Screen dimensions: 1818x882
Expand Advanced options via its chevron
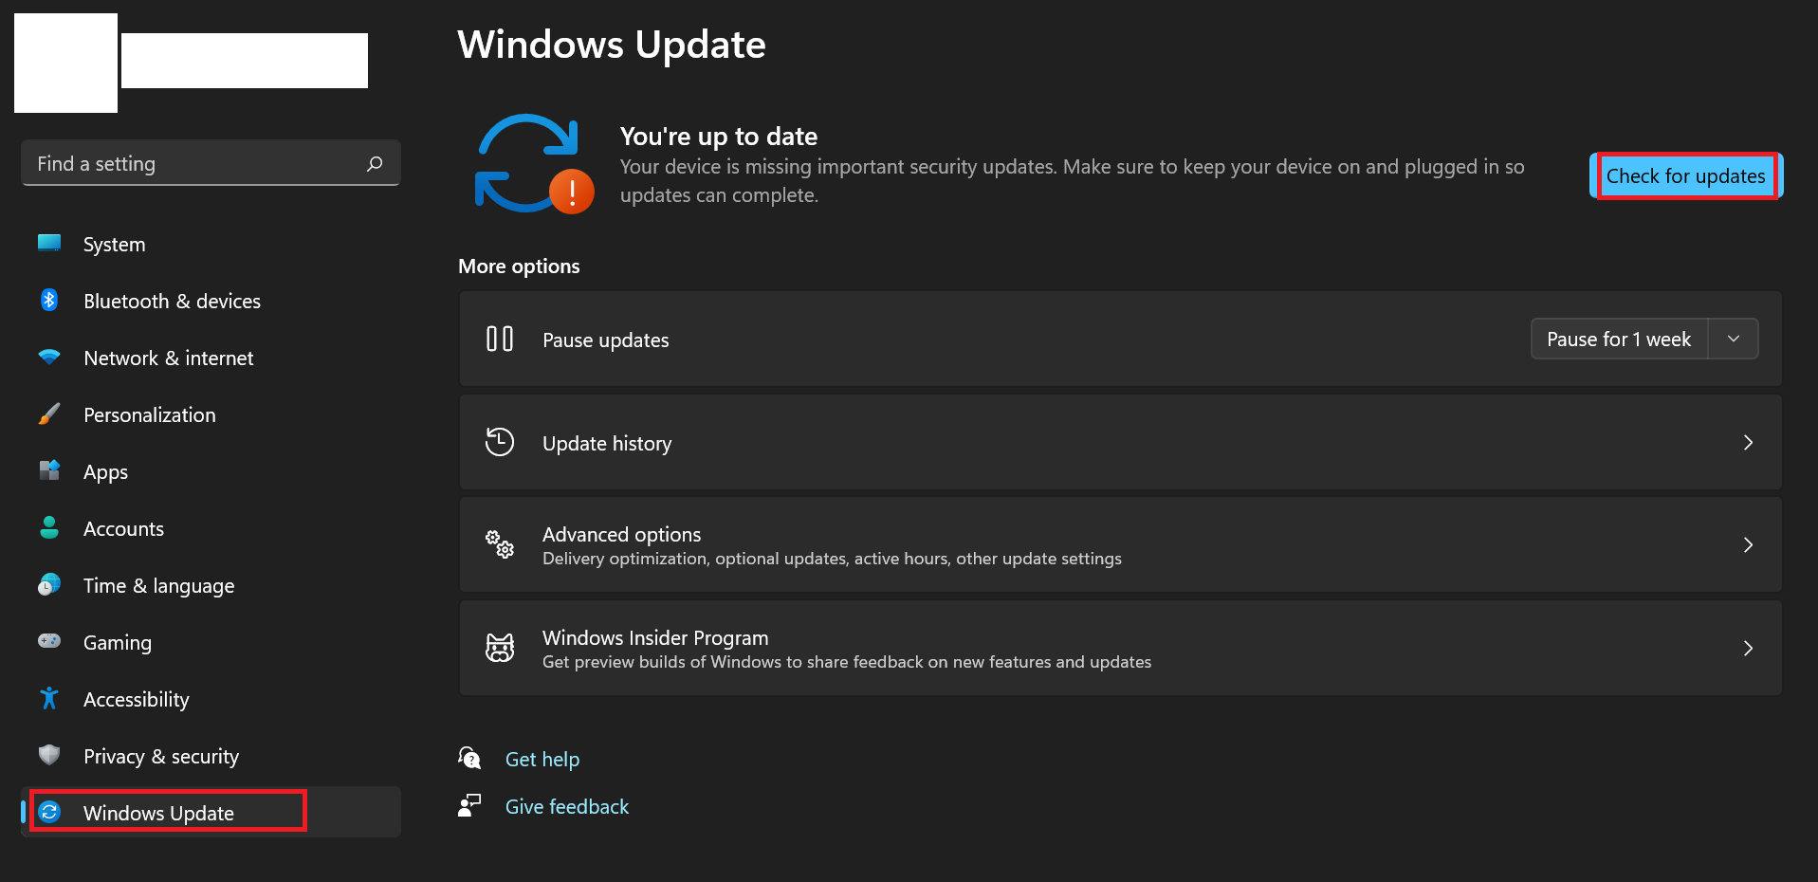(x=1748, y=544)
